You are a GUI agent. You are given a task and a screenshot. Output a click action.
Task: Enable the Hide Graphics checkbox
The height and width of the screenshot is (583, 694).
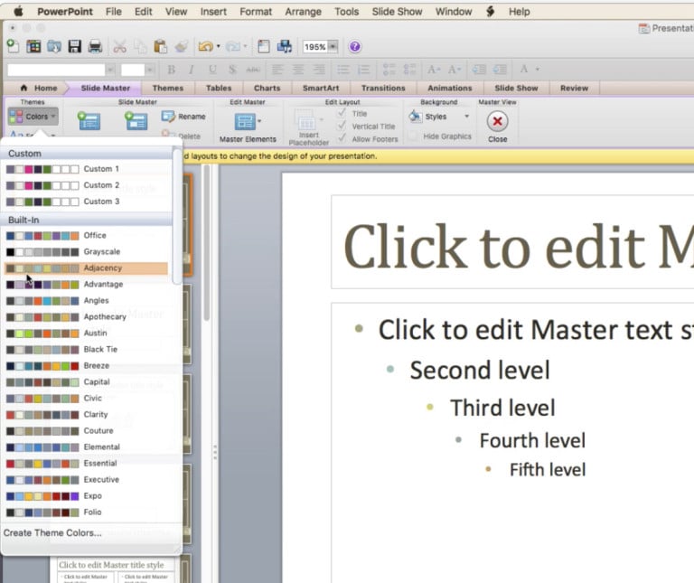pos(412,136)
